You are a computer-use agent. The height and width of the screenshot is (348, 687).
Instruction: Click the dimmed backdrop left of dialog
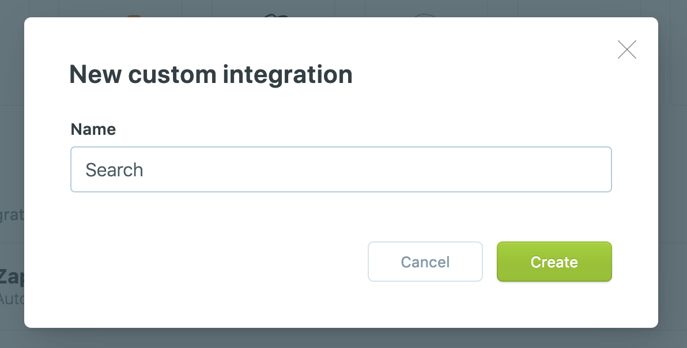pyautogui.click(x=12, y=144)
